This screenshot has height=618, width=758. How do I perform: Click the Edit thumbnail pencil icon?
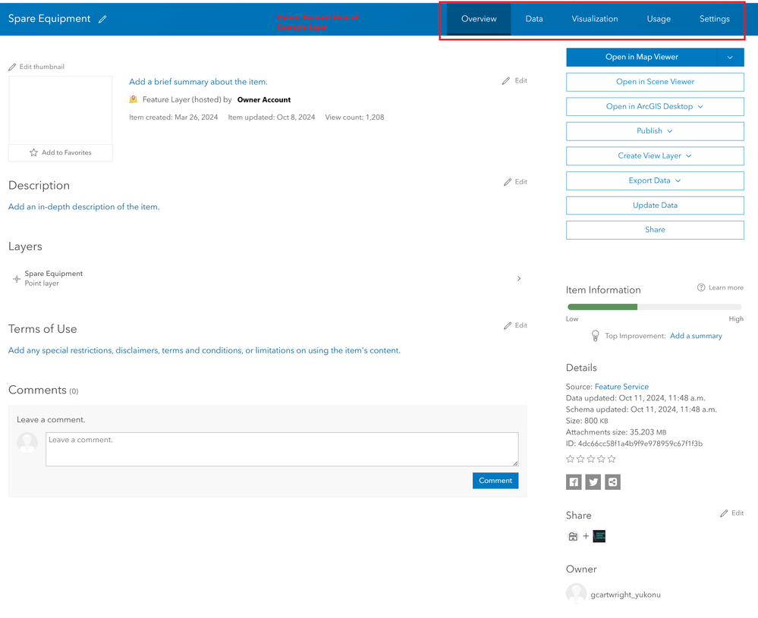[x=12, y=67]
